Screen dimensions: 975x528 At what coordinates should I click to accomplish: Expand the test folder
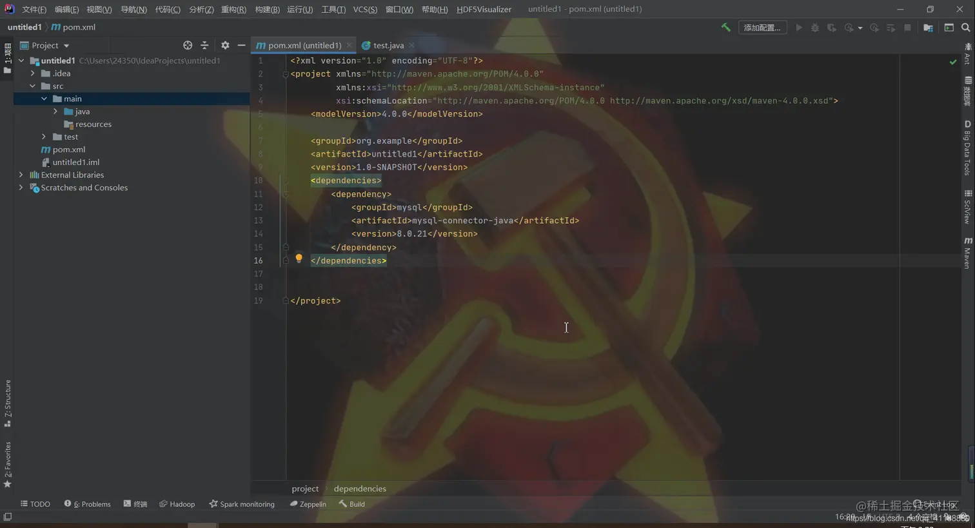[x=44, y=137]
